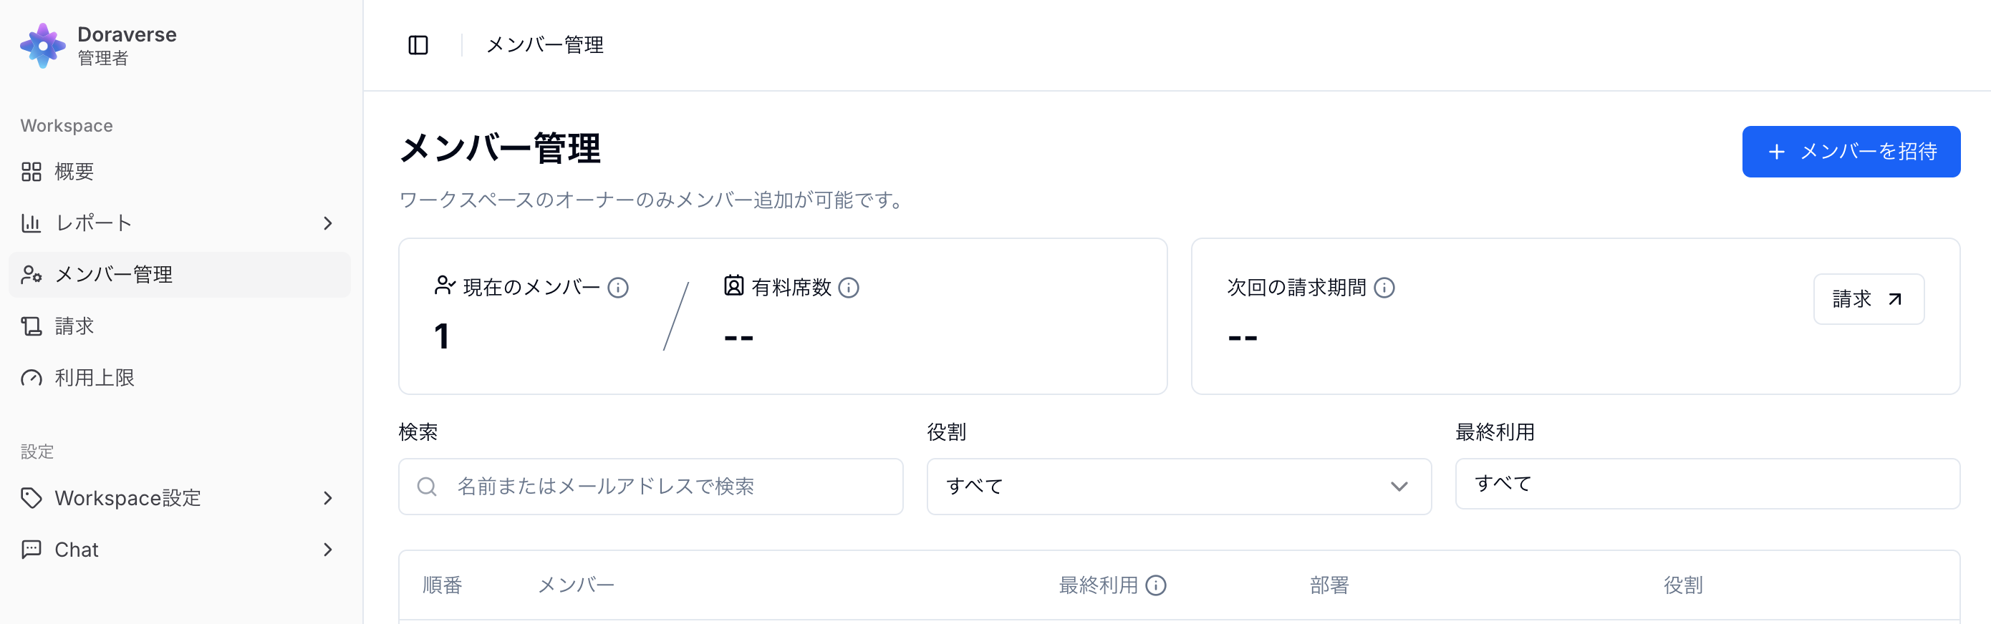
Task: Click info icon beside 次回の請求期間
Action: pyautogui.click(x=1384, y=287)
